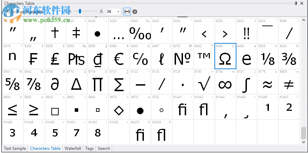Expand the font size 34 dropdown
The image size is (308, 153).
[118, 12]
